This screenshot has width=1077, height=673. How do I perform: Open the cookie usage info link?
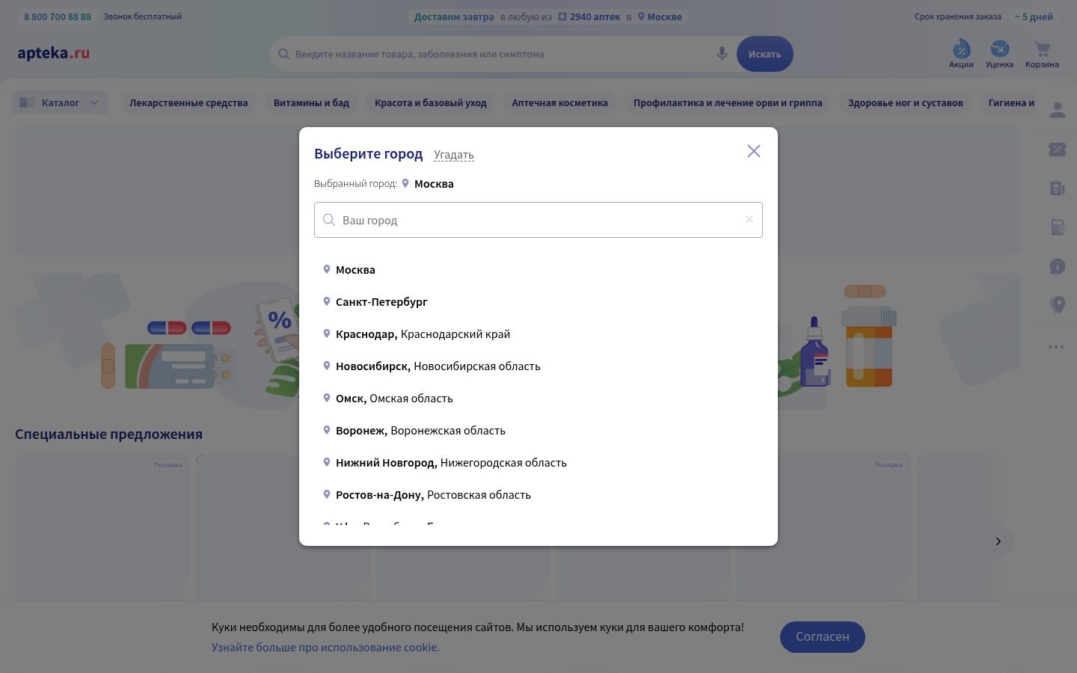pos(325,648)
